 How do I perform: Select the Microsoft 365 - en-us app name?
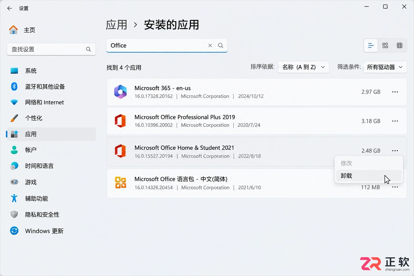coord(162,88)
